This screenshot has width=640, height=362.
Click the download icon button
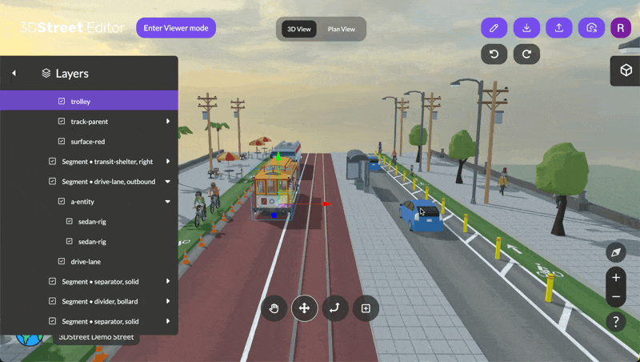tap(526, 28)
